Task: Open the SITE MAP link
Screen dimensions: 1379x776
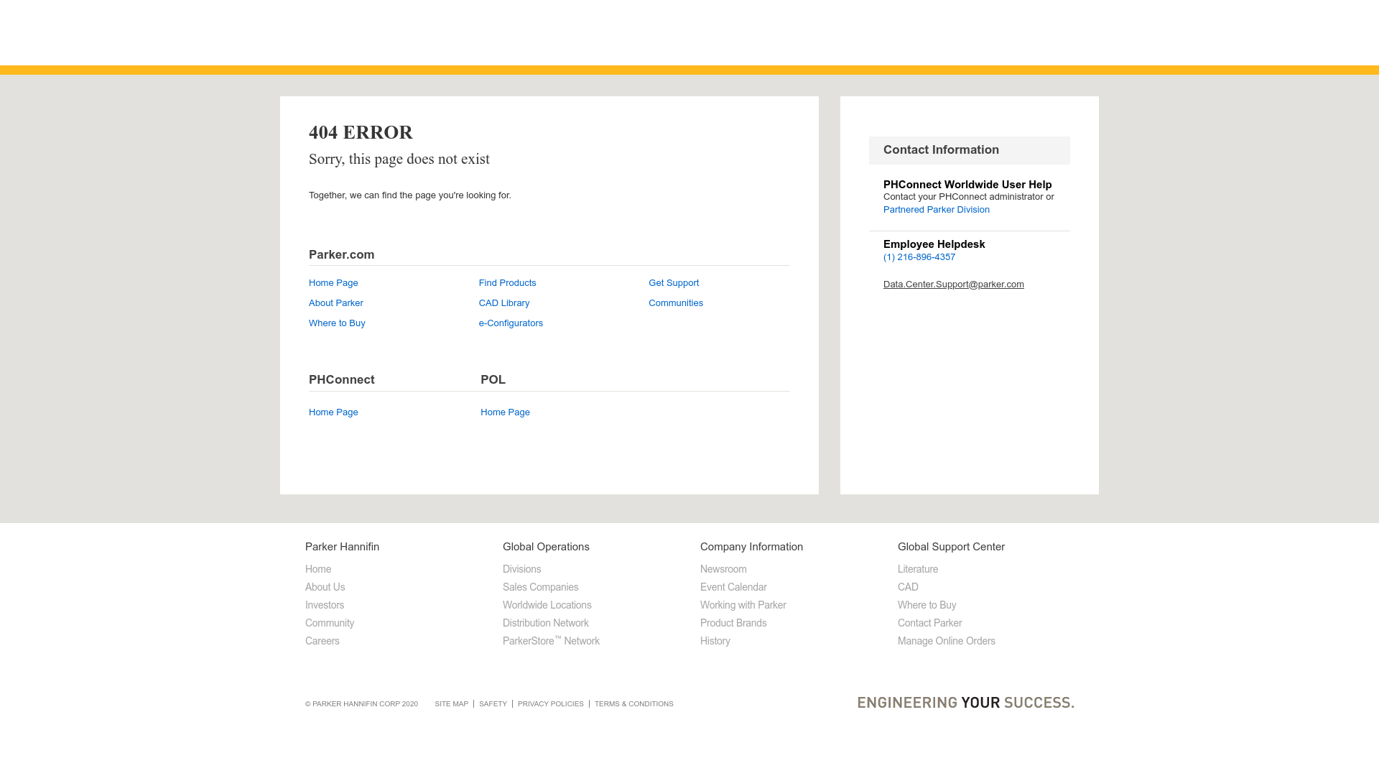Action: [x=452, y=704]
